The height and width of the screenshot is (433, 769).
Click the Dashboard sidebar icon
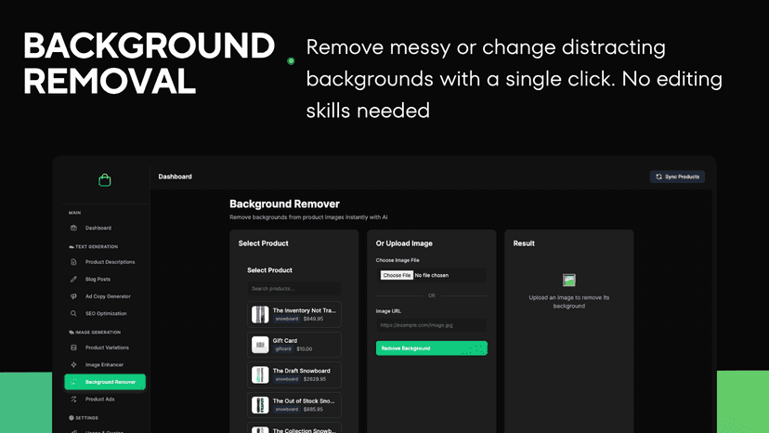73,228
